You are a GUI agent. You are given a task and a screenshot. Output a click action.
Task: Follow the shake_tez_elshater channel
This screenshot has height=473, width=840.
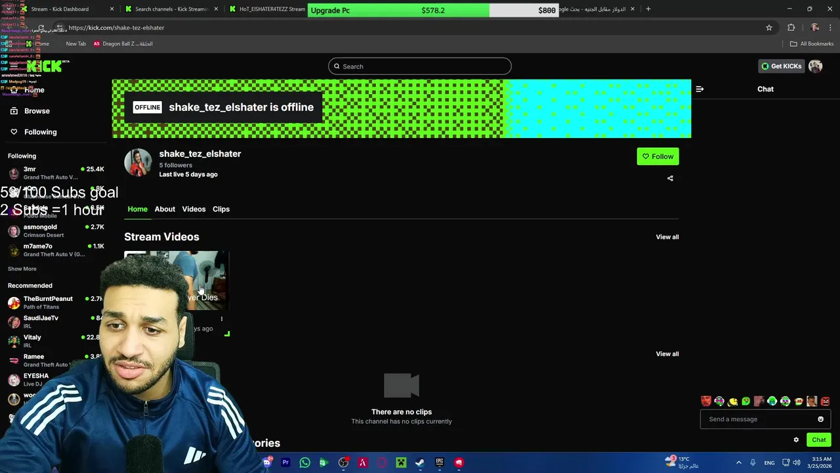658,156
